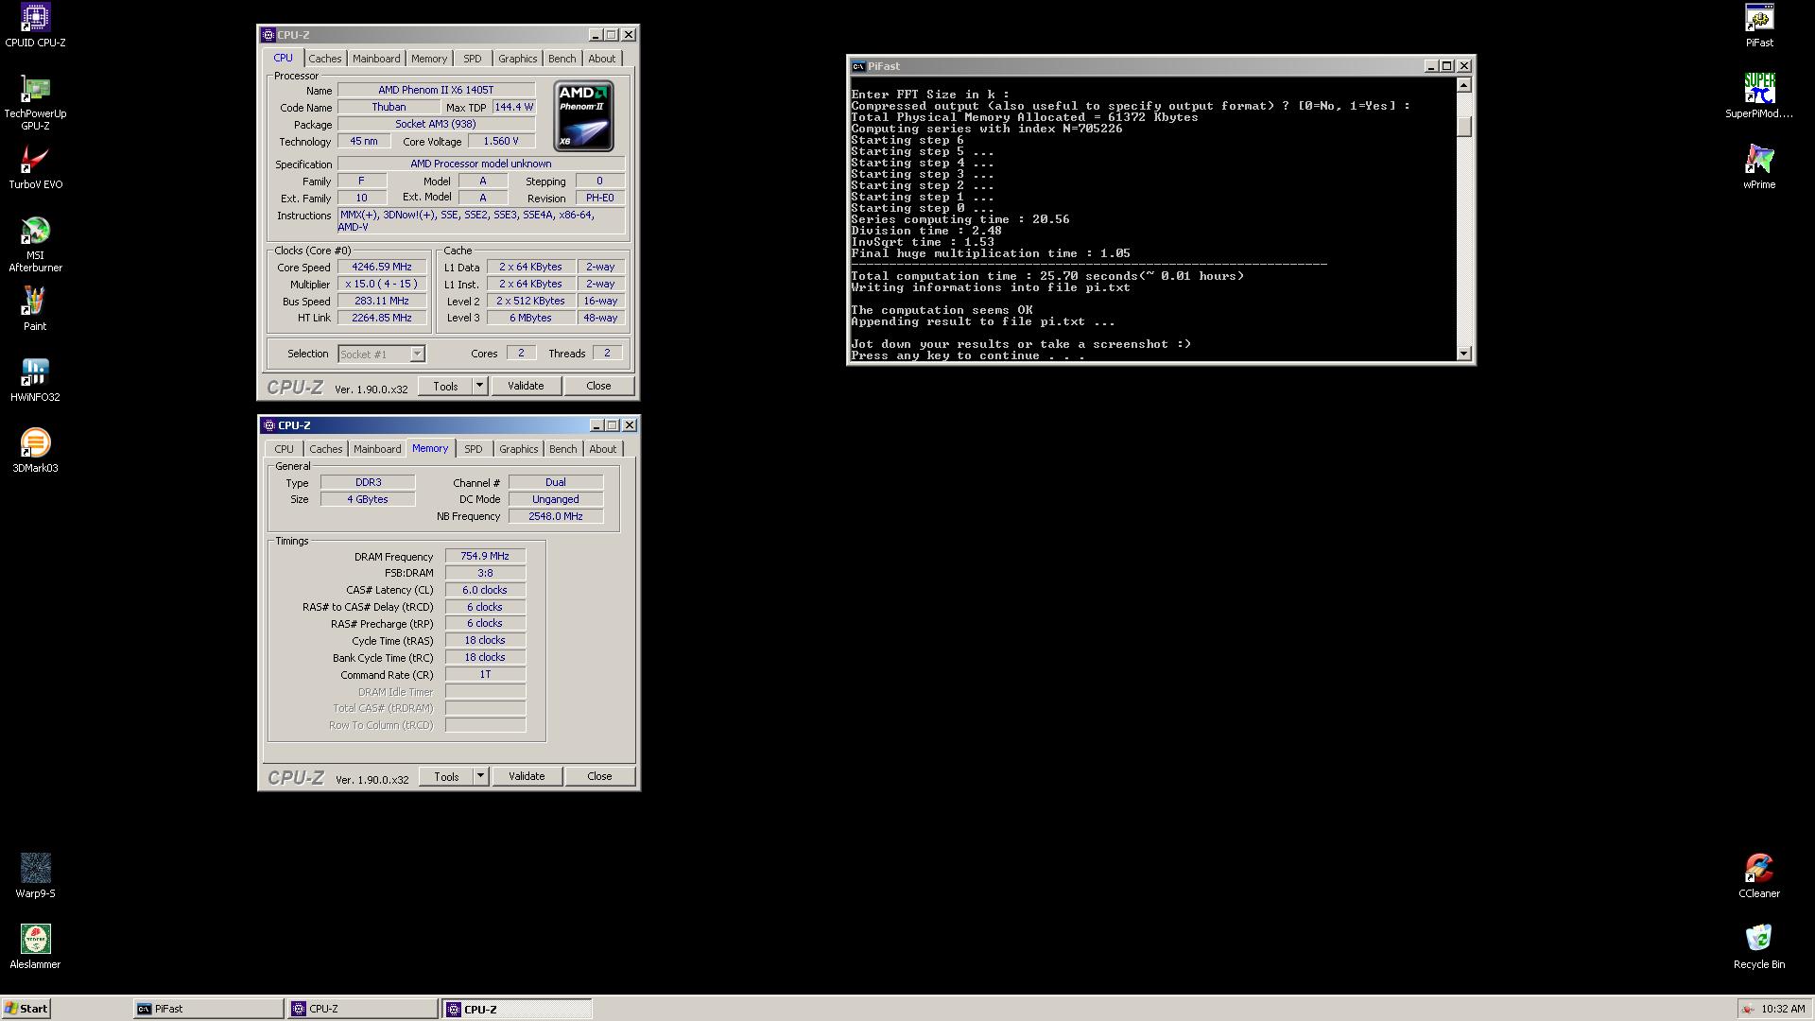Expand the Socket #1 selection dropdown

[x=417, y=355]
